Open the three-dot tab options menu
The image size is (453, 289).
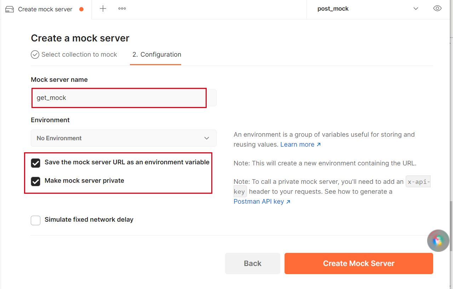[x=122, y=8]
